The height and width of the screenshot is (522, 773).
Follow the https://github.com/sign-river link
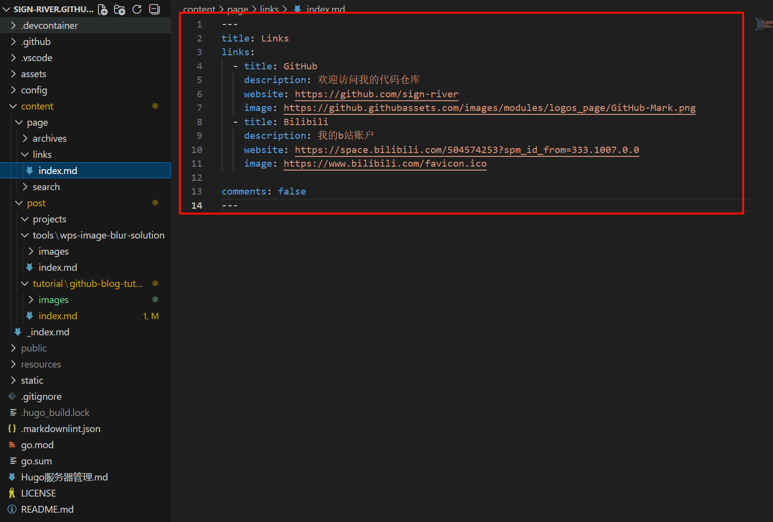click(376, 94)
